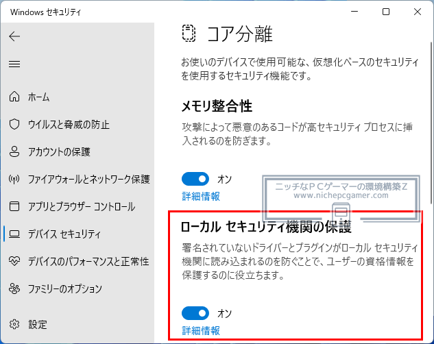Maximize the Windows セキュリティ window
Image resolution: width=434 pixels, height=344 pixels.
(386, 12)
